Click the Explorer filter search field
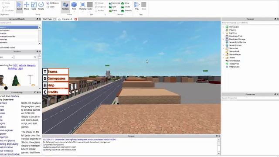 [x=250, y=23]
